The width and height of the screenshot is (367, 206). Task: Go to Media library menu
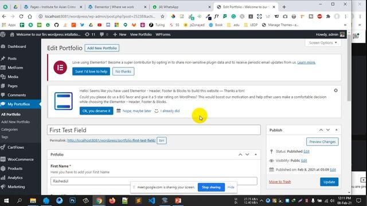[x=13, y=77]
